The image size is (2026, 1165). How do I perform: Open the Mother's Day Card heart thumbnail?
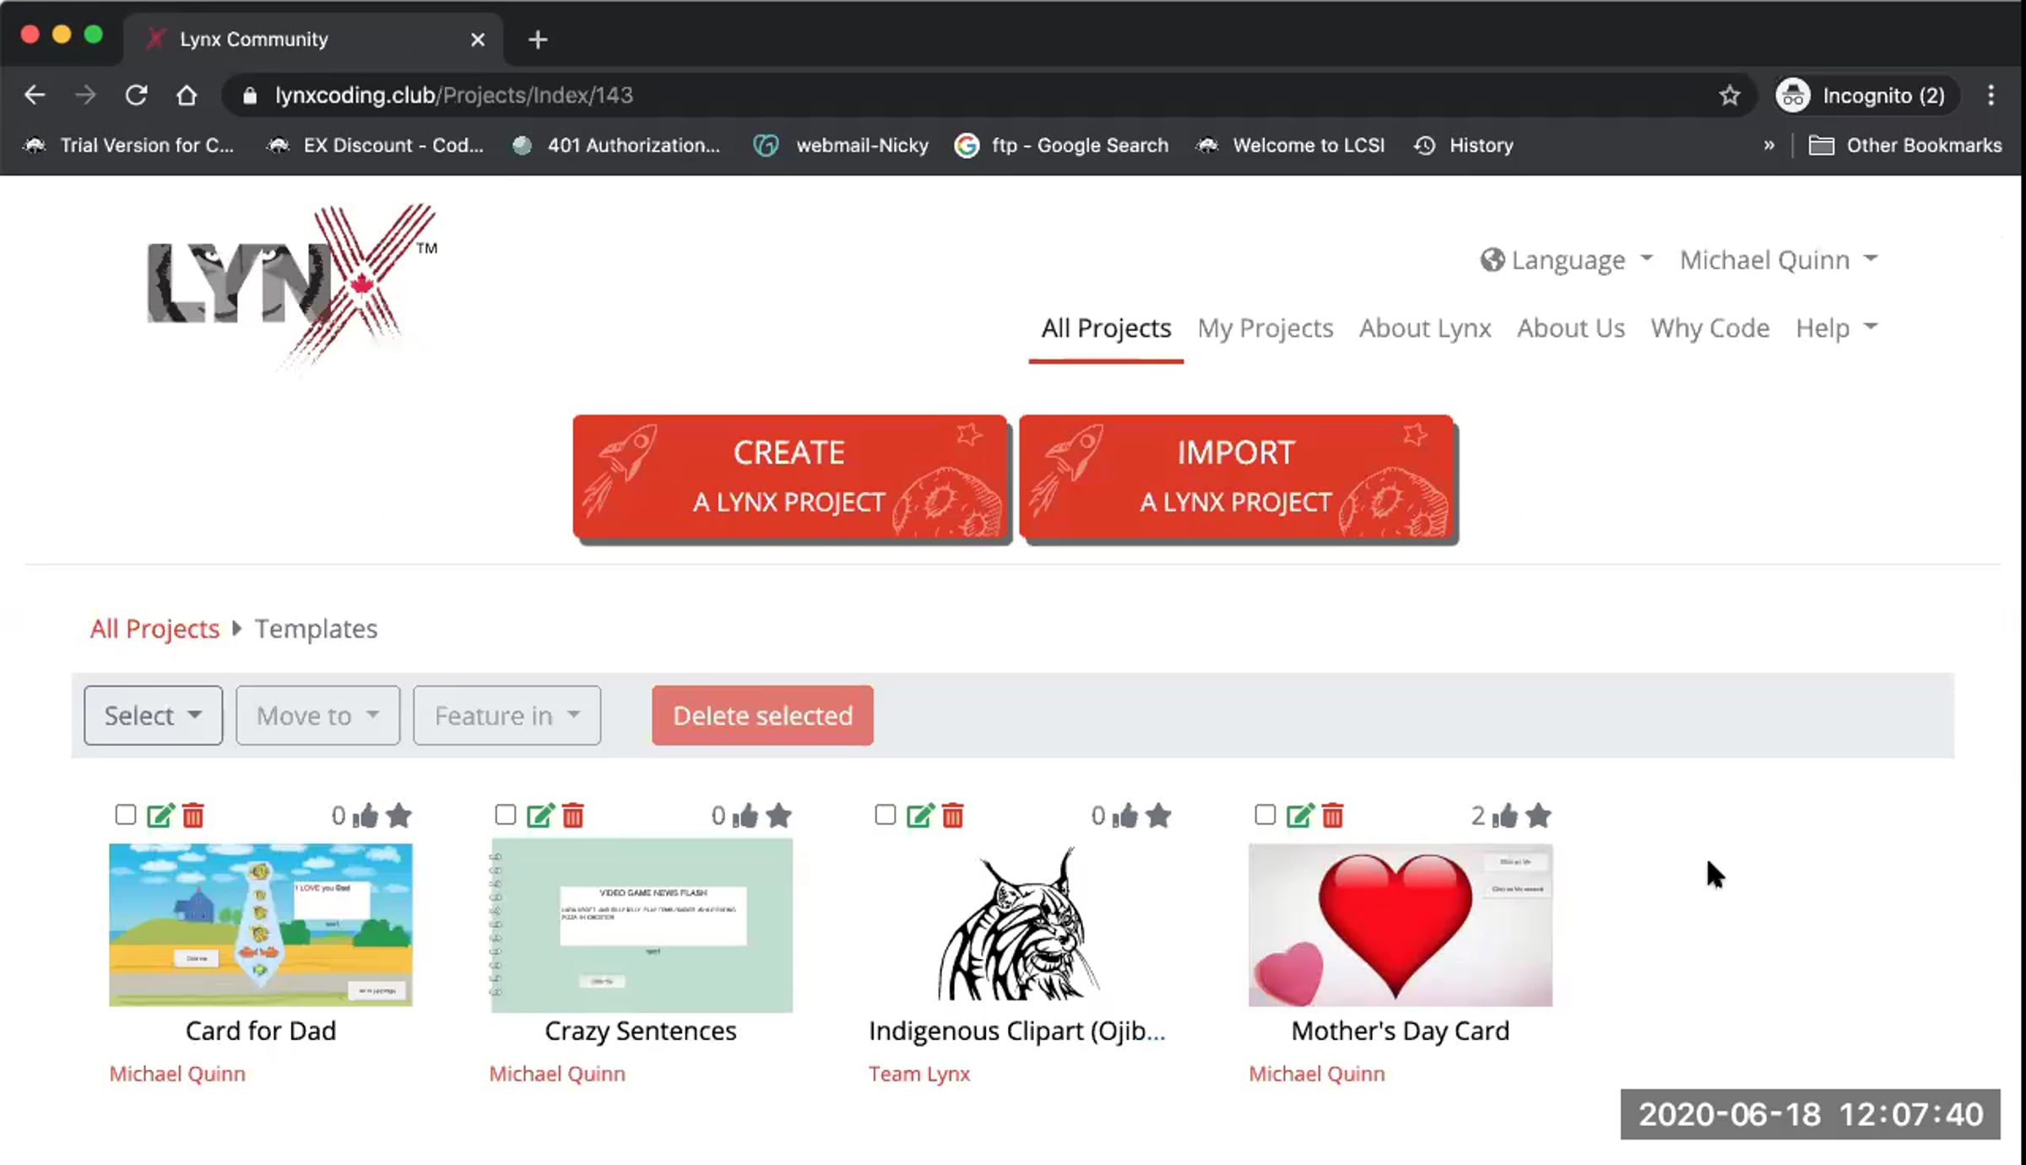pos(1400,924)
